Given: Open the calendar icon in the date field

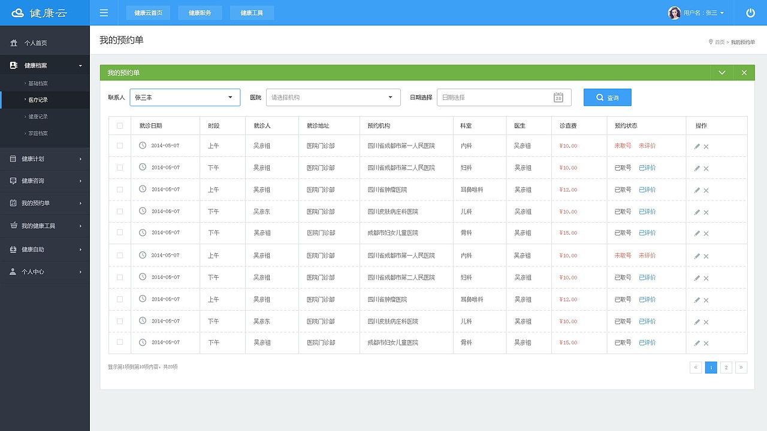Looking at the screenshot, I should (558, 97).
